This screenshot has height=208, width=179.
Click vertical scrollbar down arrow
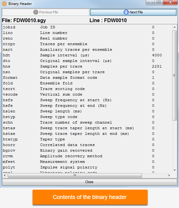coord(175,170)
